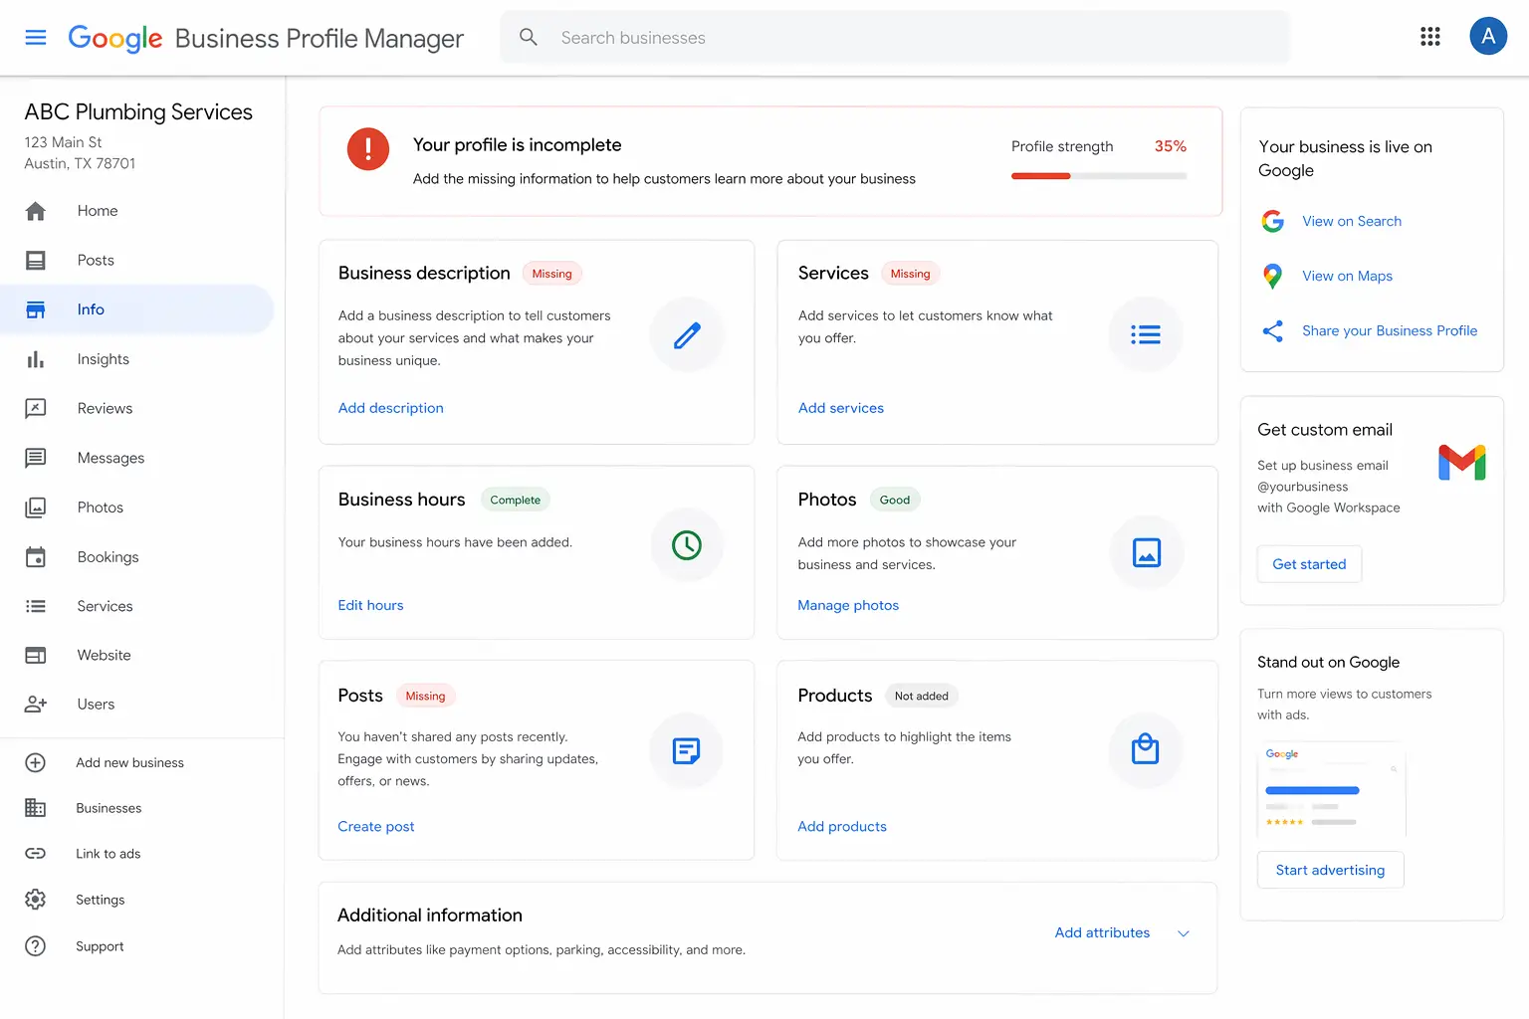Open the Google apps grid
The image size is (1529, 1019).
(1429, 37)
